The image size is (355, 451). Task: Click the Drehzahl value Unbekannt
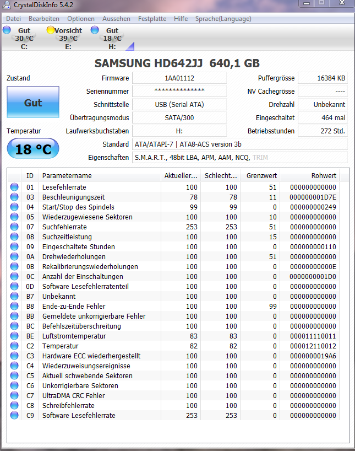point(323,104)
